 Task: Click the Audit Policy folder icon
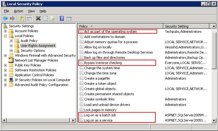click(x=17, y=41)
